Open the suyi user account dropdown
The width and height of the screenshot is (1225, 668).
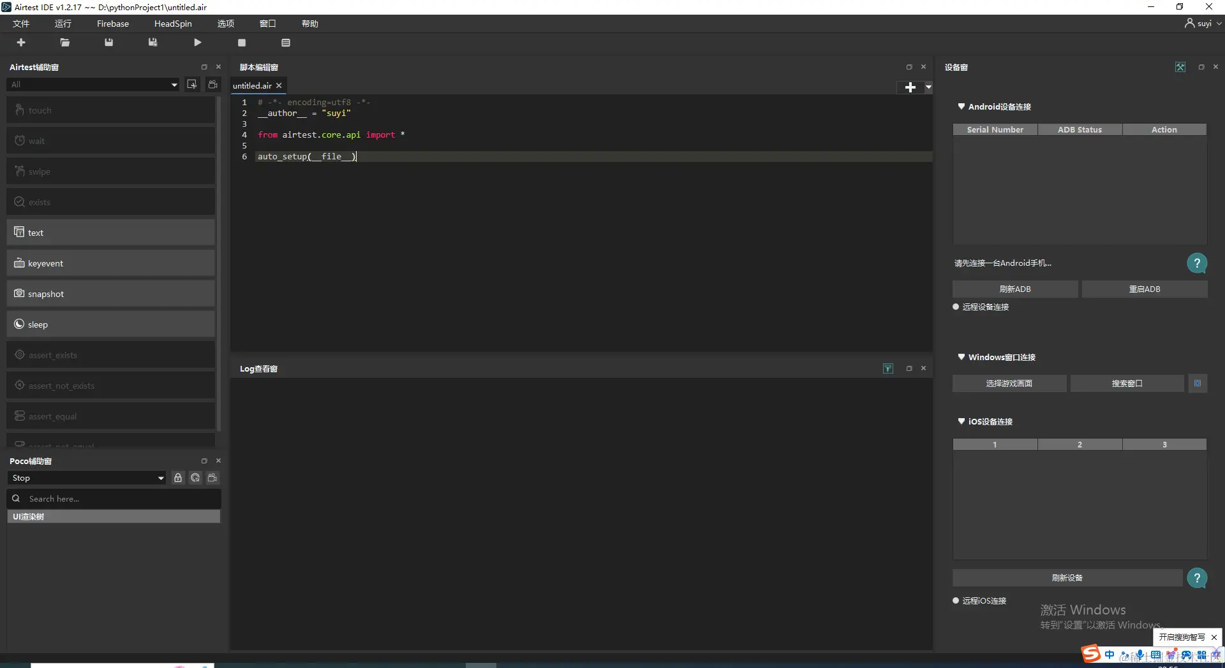(x=1203, y=24)
